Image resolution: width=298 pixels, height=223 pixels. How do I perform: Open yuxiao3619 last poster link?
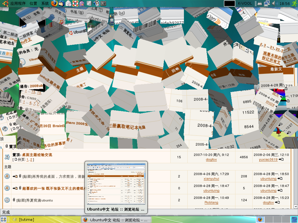tap(268, 159)
